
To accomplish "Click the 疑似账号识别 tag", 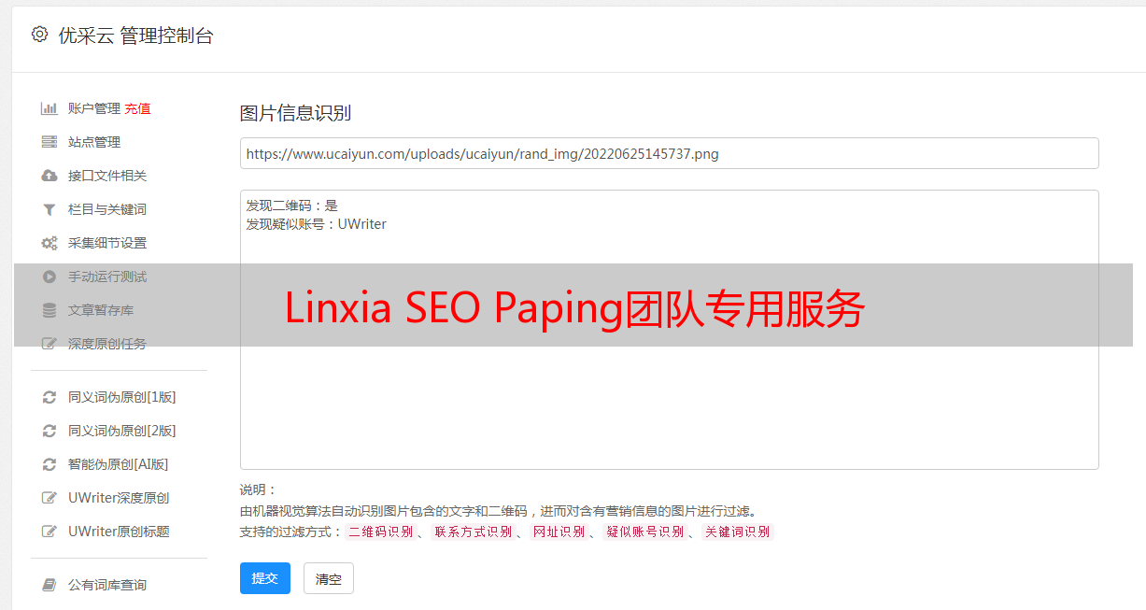I will (645, 532).
